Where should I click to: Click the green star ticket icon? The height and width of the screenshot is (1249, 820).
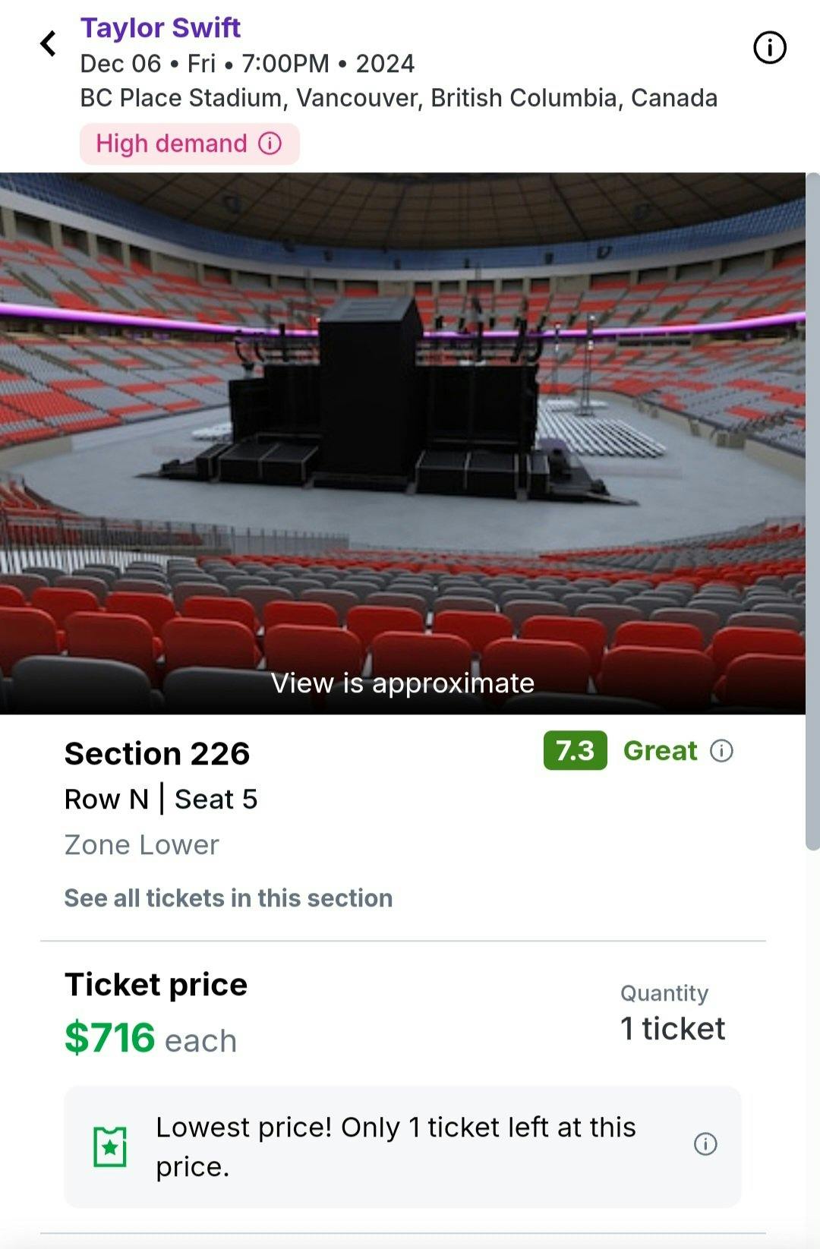coord(110,1146)
